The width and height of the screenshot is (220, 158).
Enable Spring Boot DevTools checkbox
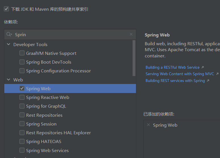click(x=22, y=62)
